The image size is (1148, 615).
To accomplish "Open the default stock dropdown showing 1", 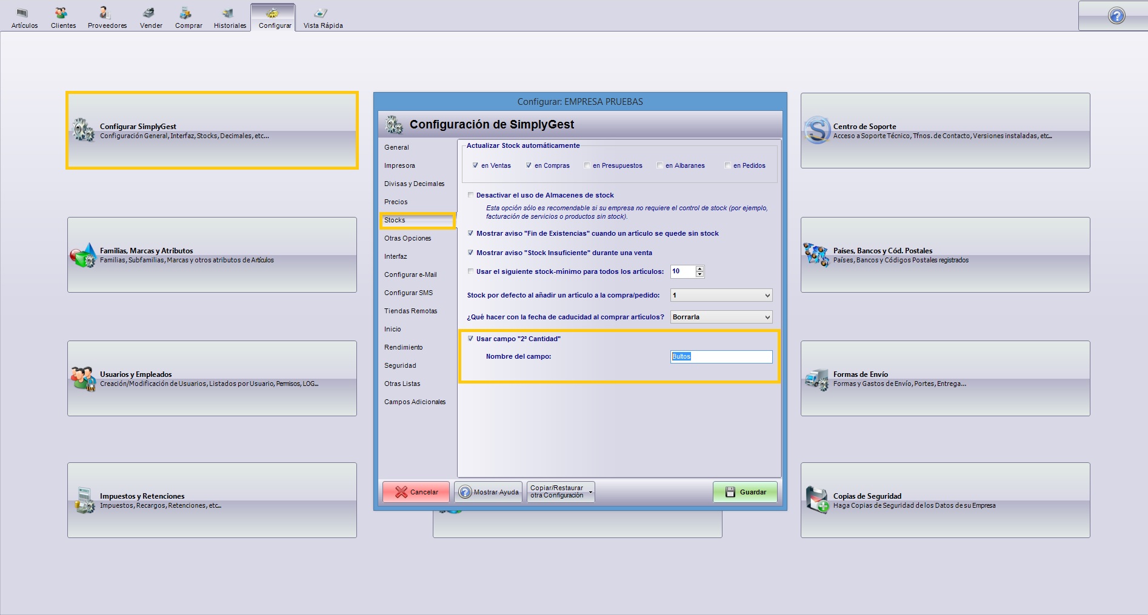I will pos(721,295).
